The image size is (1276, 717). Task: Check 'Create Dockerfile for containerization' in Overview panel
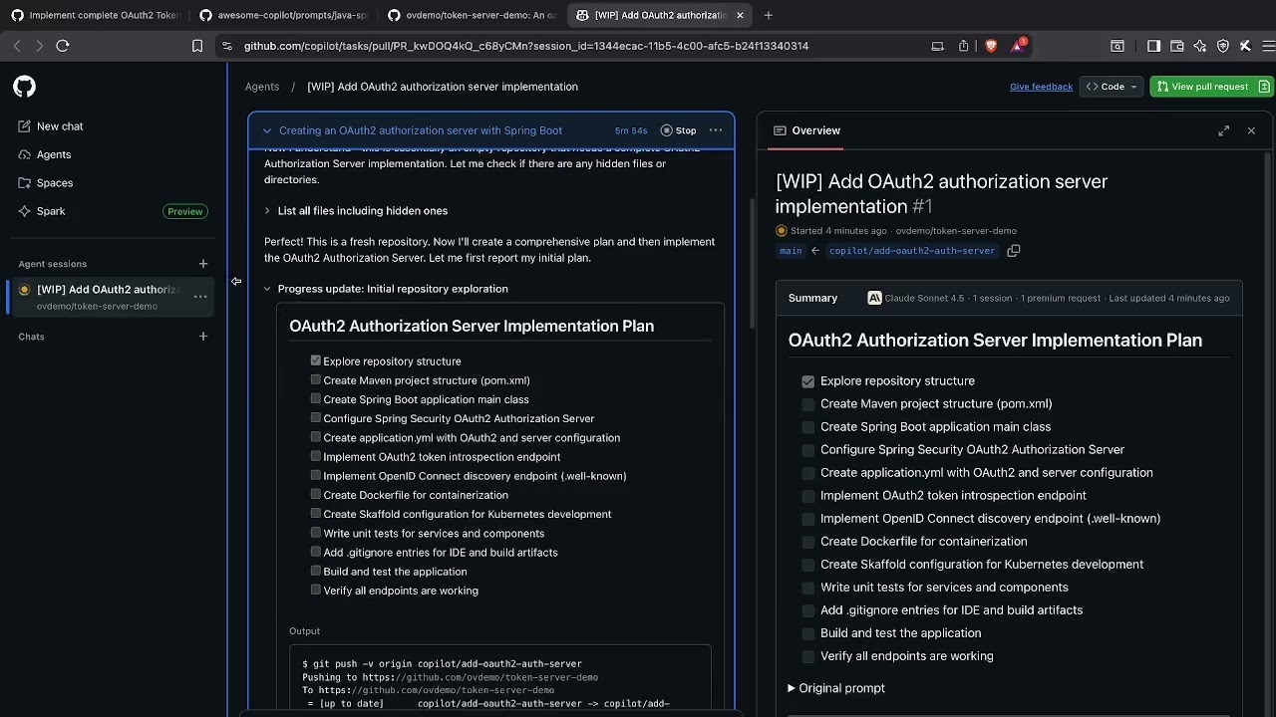808,542
